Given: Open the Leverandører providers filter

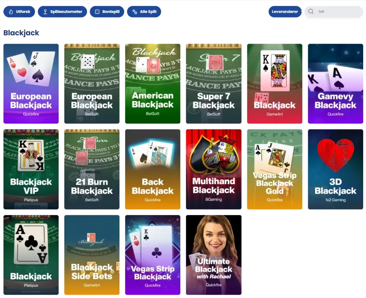Looking at the screenshot, I should (x=285, y=12).
